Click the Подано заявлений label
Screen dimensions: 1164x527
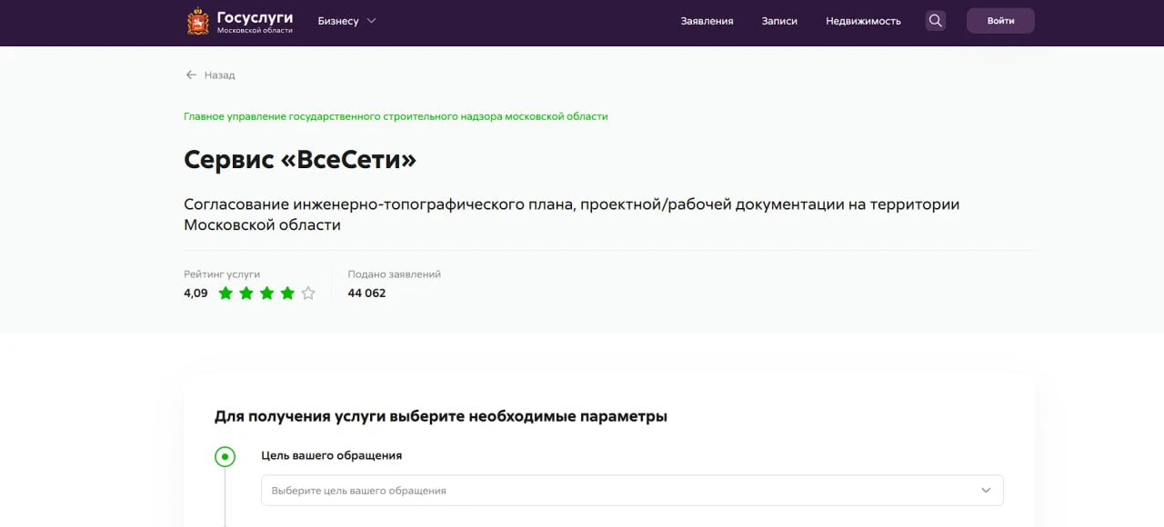(x=394, y=273)
